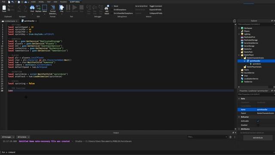Click the Add Attribute button
The height and width of the screenshot is (155, 275).
258,138
